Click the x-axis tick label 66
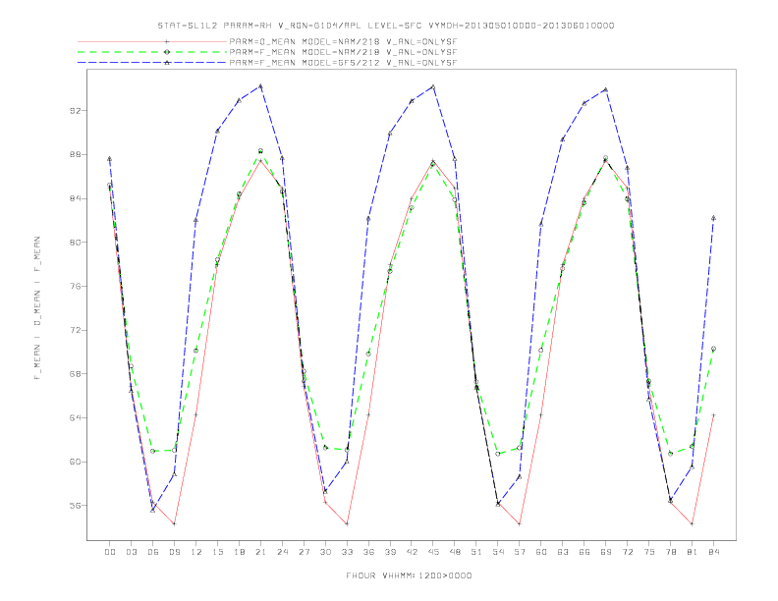 coord(584,552)
